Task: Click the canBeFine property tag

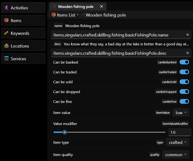Action: (169, 101)
